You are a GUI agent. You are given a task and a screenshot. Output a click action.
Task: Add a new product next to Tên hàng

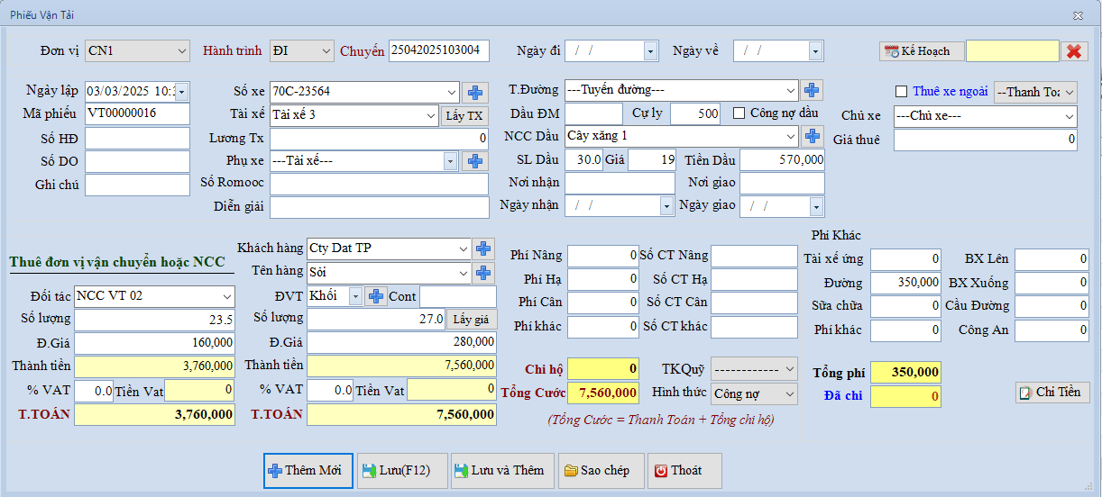pos(484,272)
